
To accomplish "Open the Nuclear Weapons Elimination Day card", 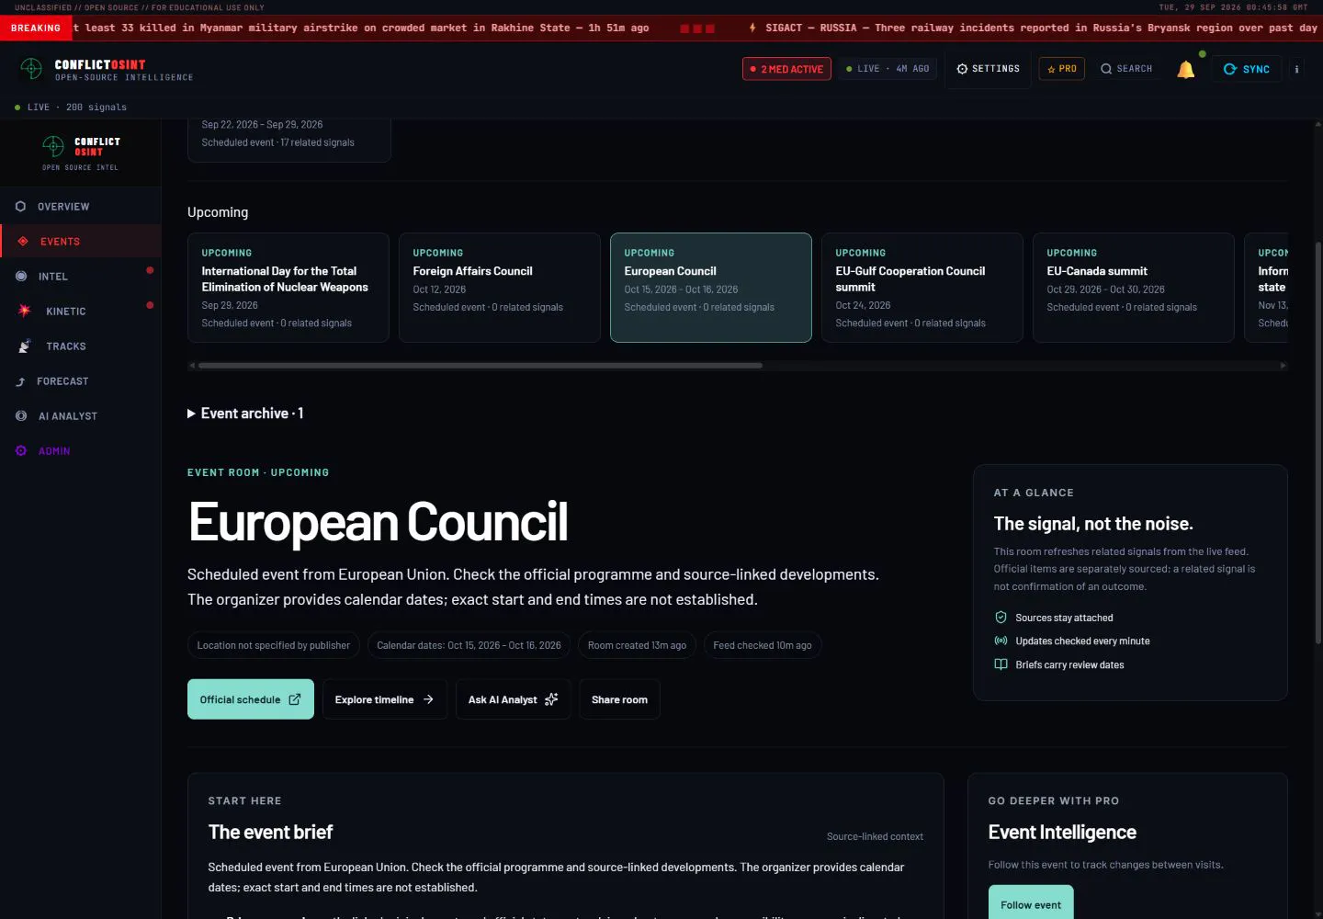I will click(x=288, y=288).
